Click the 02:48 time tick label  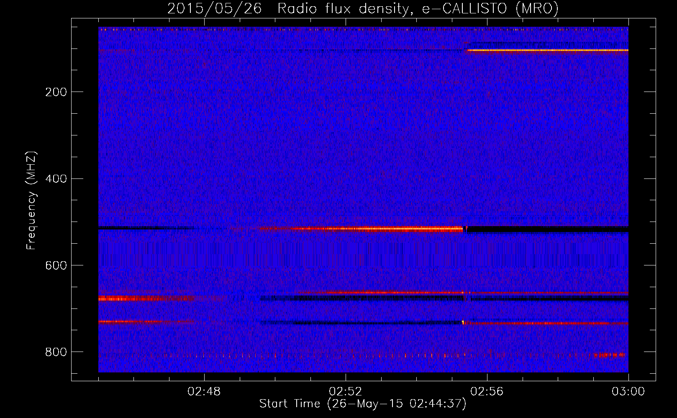point(204,392)
